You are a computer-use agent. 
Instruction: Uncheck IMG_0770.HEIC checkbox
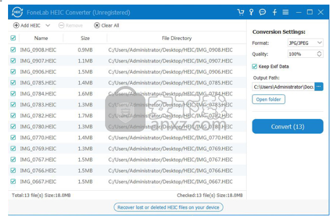(x=13, y=137)
